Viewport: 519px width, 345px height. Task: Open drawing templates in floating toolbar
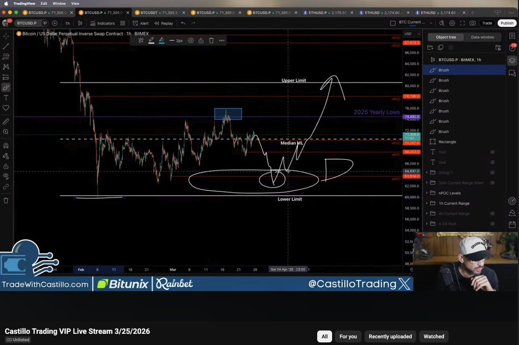coord(141,40)
